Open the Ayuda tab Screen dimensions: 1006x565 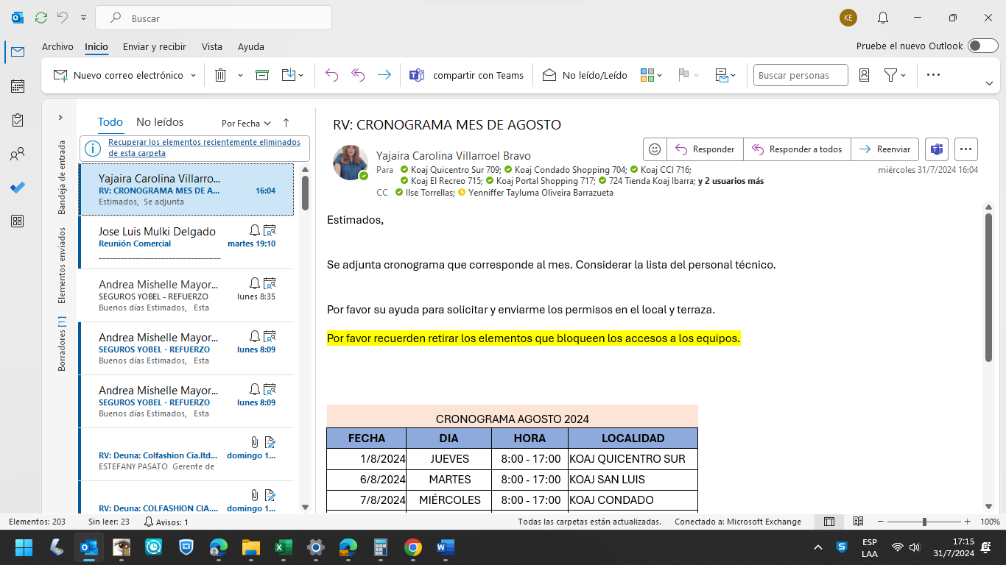(251, 46)
